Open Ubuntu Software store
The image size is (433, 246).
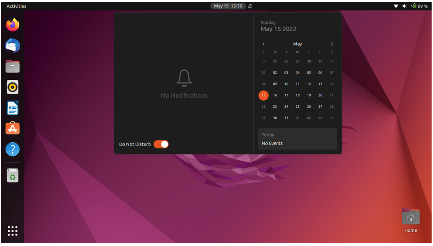pos(13,128)
